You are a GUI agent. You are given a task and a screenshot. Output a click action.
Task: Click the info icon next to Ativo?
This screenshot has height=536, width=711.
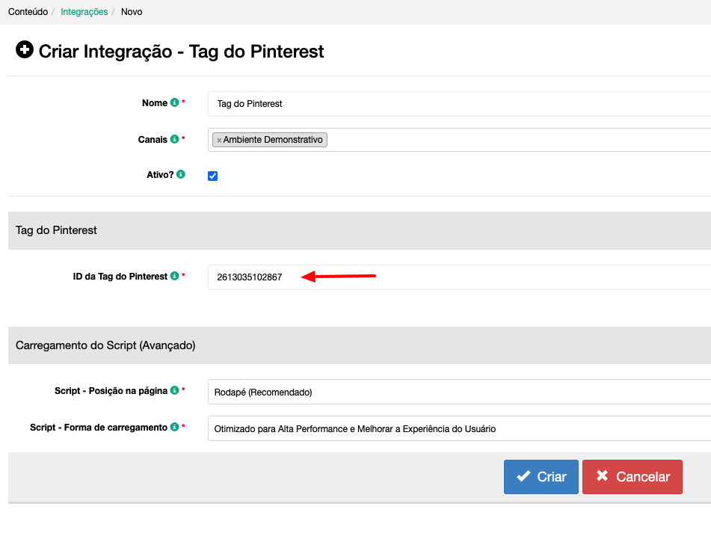coord(180,175)
